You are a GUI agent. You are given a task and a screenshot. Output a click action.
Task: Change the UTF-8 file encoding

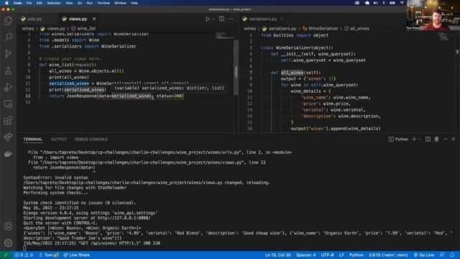point(328,255)
